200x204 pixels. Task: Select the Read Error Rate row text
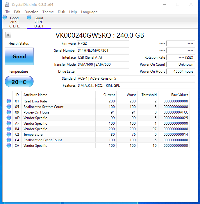click(35, 101)
